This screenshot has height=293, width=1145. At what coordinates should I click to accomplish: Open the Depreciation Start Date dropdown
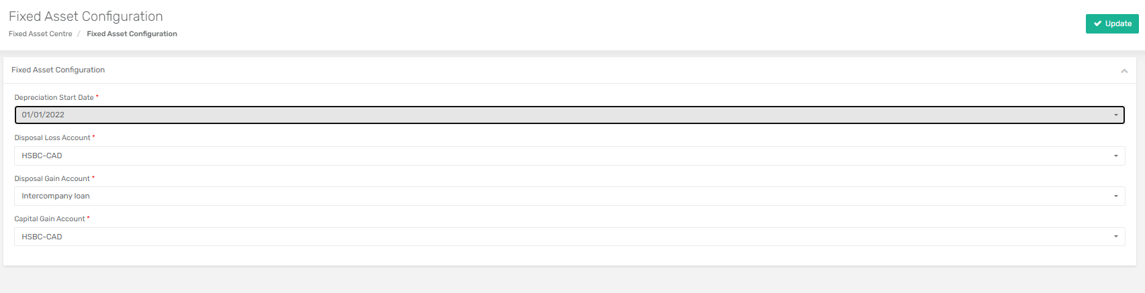pos(570,115)
